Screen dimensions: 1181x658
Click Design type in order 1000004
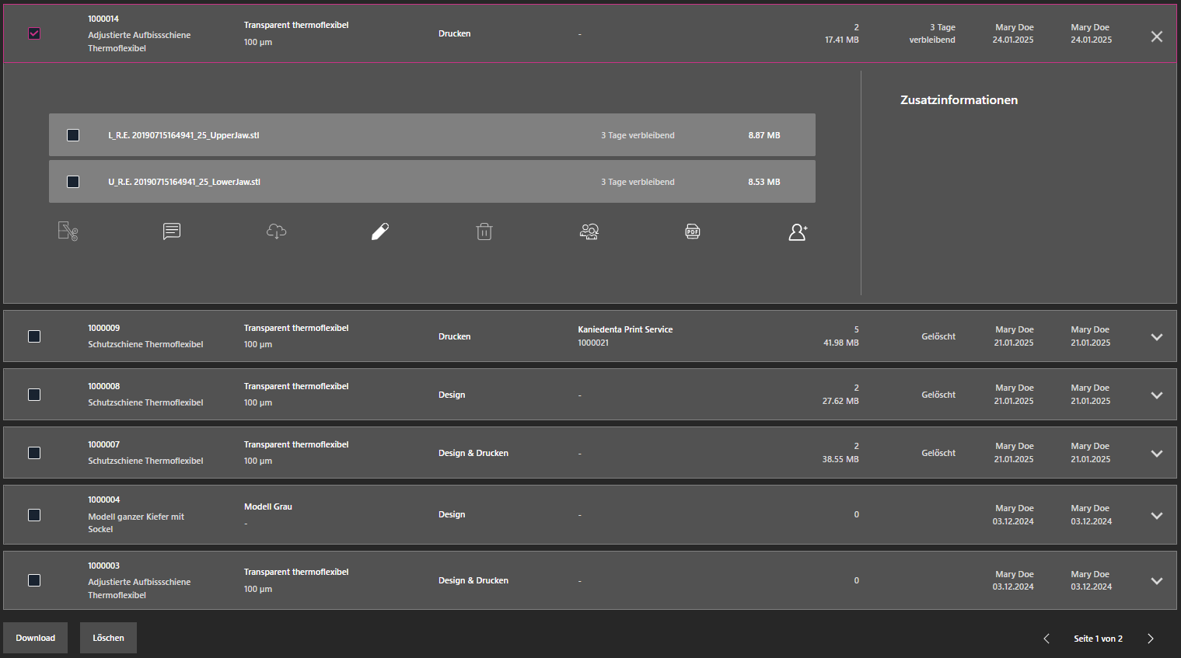[x=452, y=514]
